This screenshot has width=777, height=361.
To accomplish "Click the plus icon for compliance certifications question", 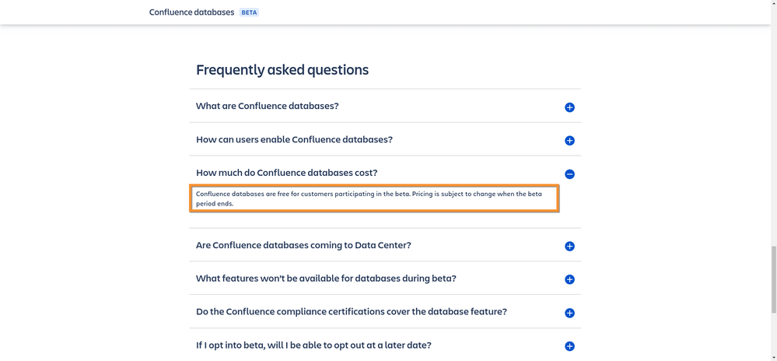I will pyautogui.click(x=569, y=313).
